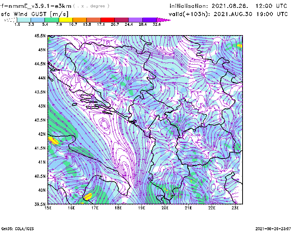The height and width of the screenshot is (231, 299).
Task: Click the 'valid(+103h):' label
Action: tap(190, 14)
